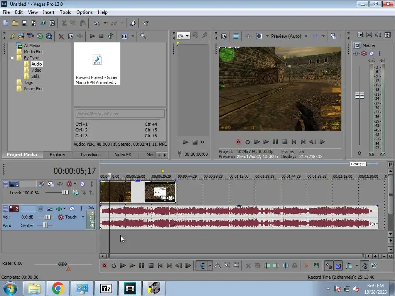Click the Master volume fader handle
Viewport: 395px width, 296px height.
(360, 96)
